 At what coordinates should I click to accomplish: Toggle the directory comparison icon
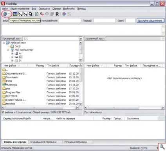pyautogui.click(x=69, y=14)
